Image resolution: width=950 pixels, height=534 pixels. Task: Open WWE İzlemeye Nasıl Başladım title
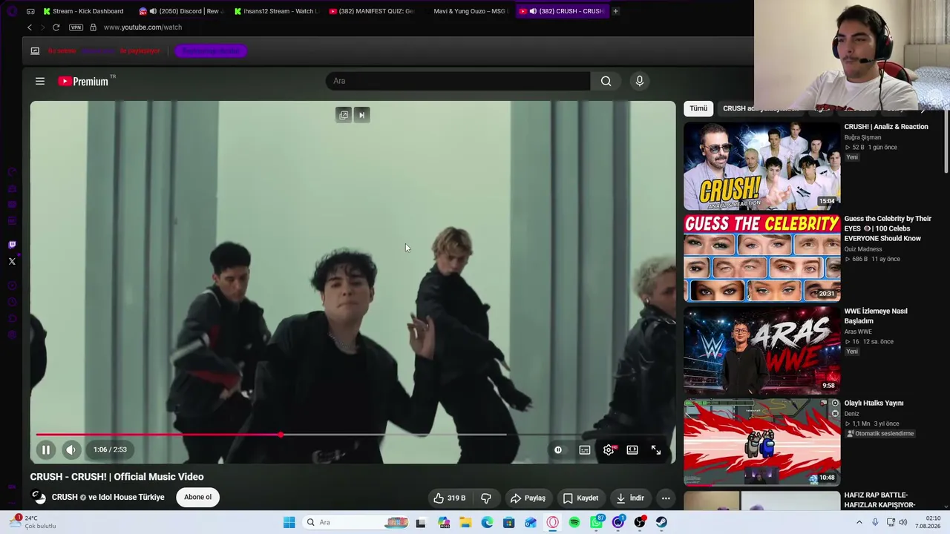click(876, 316)
